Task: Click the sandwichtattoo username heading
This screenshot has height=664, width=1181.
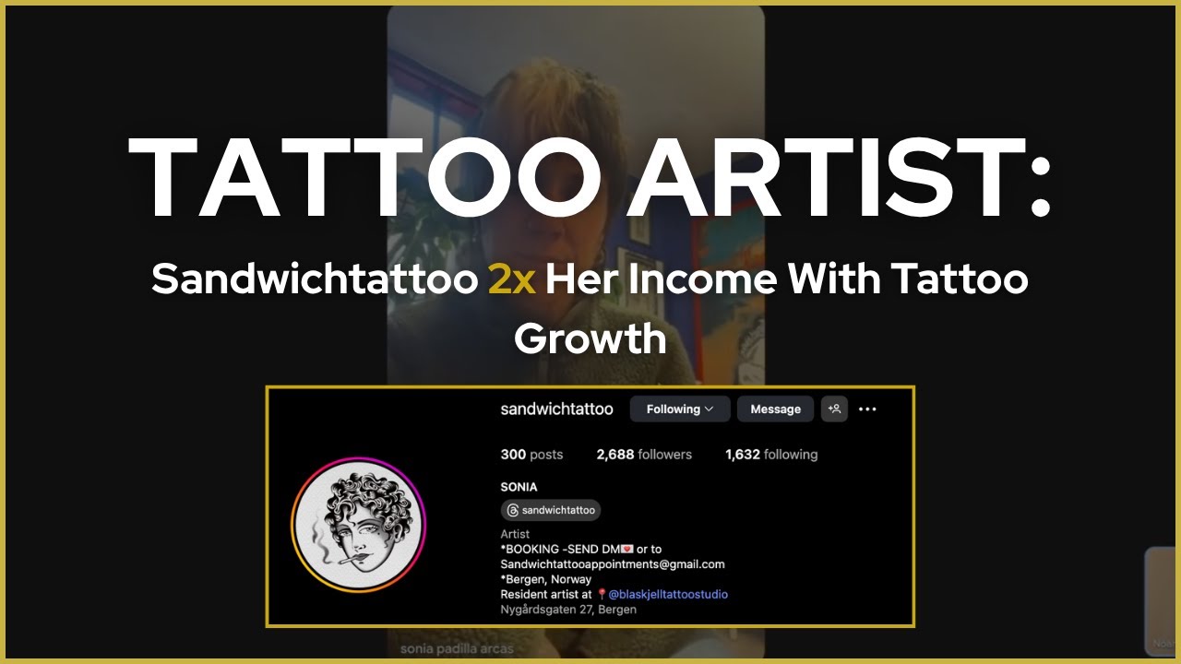Action: [556, 409]
